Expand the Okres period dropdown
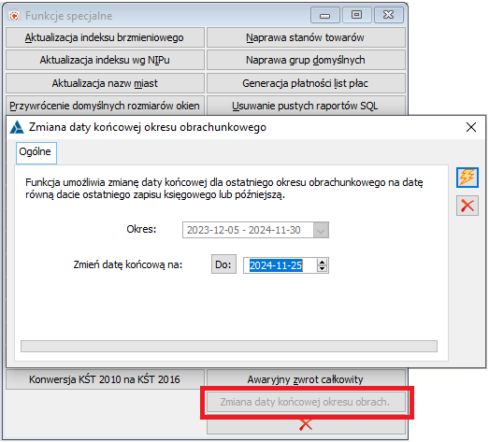 click(x=321, y=231)
